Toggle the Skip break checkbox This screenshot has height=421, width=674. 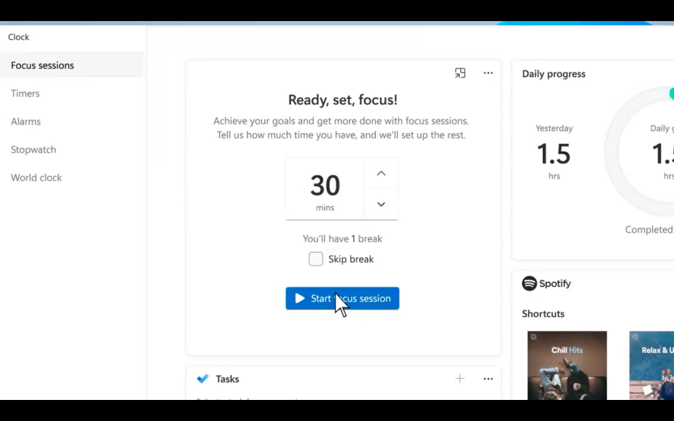pos(316,259)
